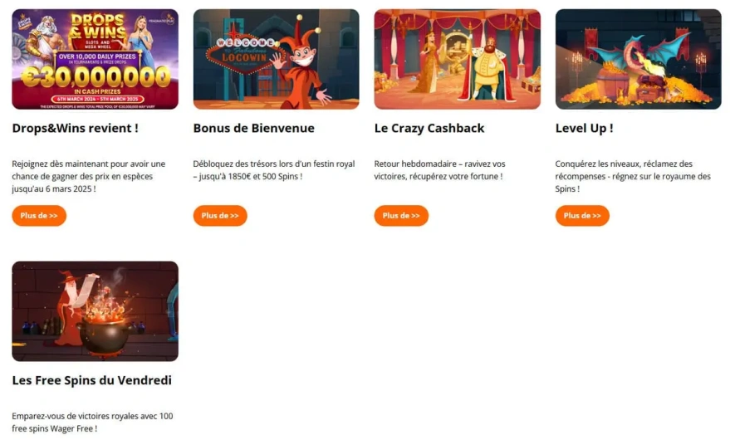The image size is (730, 440).
Task: Click 'Plus de >>' under Level Up
Action: click(x=582, y=216)
